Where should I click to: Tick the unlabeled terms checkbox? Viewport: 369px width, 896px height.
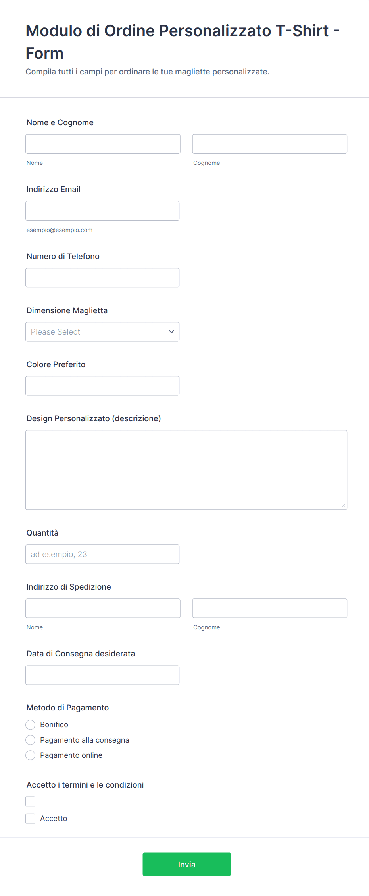click(31, 801)
